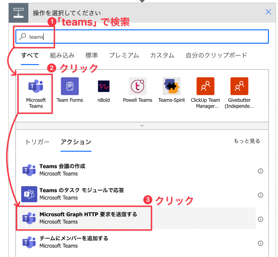
Task: Select the Microsoft Teams connector icon
Action: tap(36, 86)
